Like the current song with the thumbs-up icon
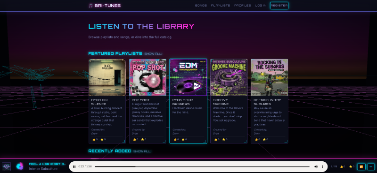This screenshot has width=377, height=173. (x=341, y=166)
